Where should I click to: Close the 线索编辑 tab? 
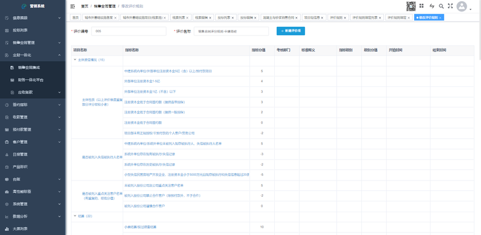(x=210, y=18)
